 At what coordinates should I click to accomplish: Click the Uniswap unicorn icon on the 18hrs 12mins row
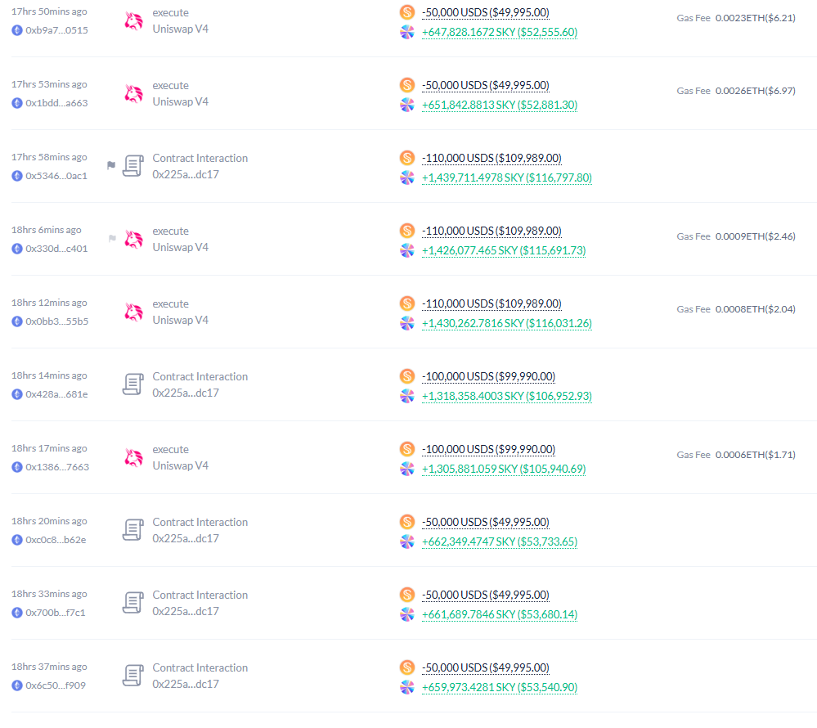[x=132, y=312]
